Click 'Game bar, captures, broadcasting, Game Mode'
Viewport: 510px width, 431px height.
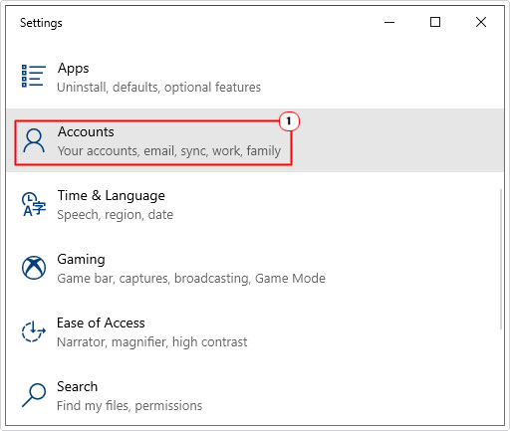191,279
